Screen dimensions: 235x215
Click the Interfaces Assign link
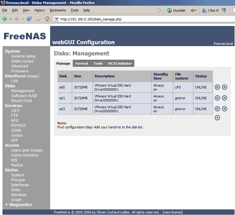[x=33, y=76]
